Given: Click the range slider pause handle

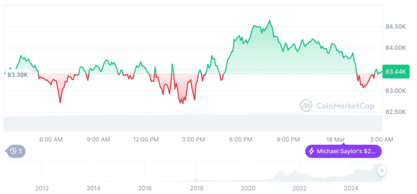Looking at the screenshot, I should point(382,171).
